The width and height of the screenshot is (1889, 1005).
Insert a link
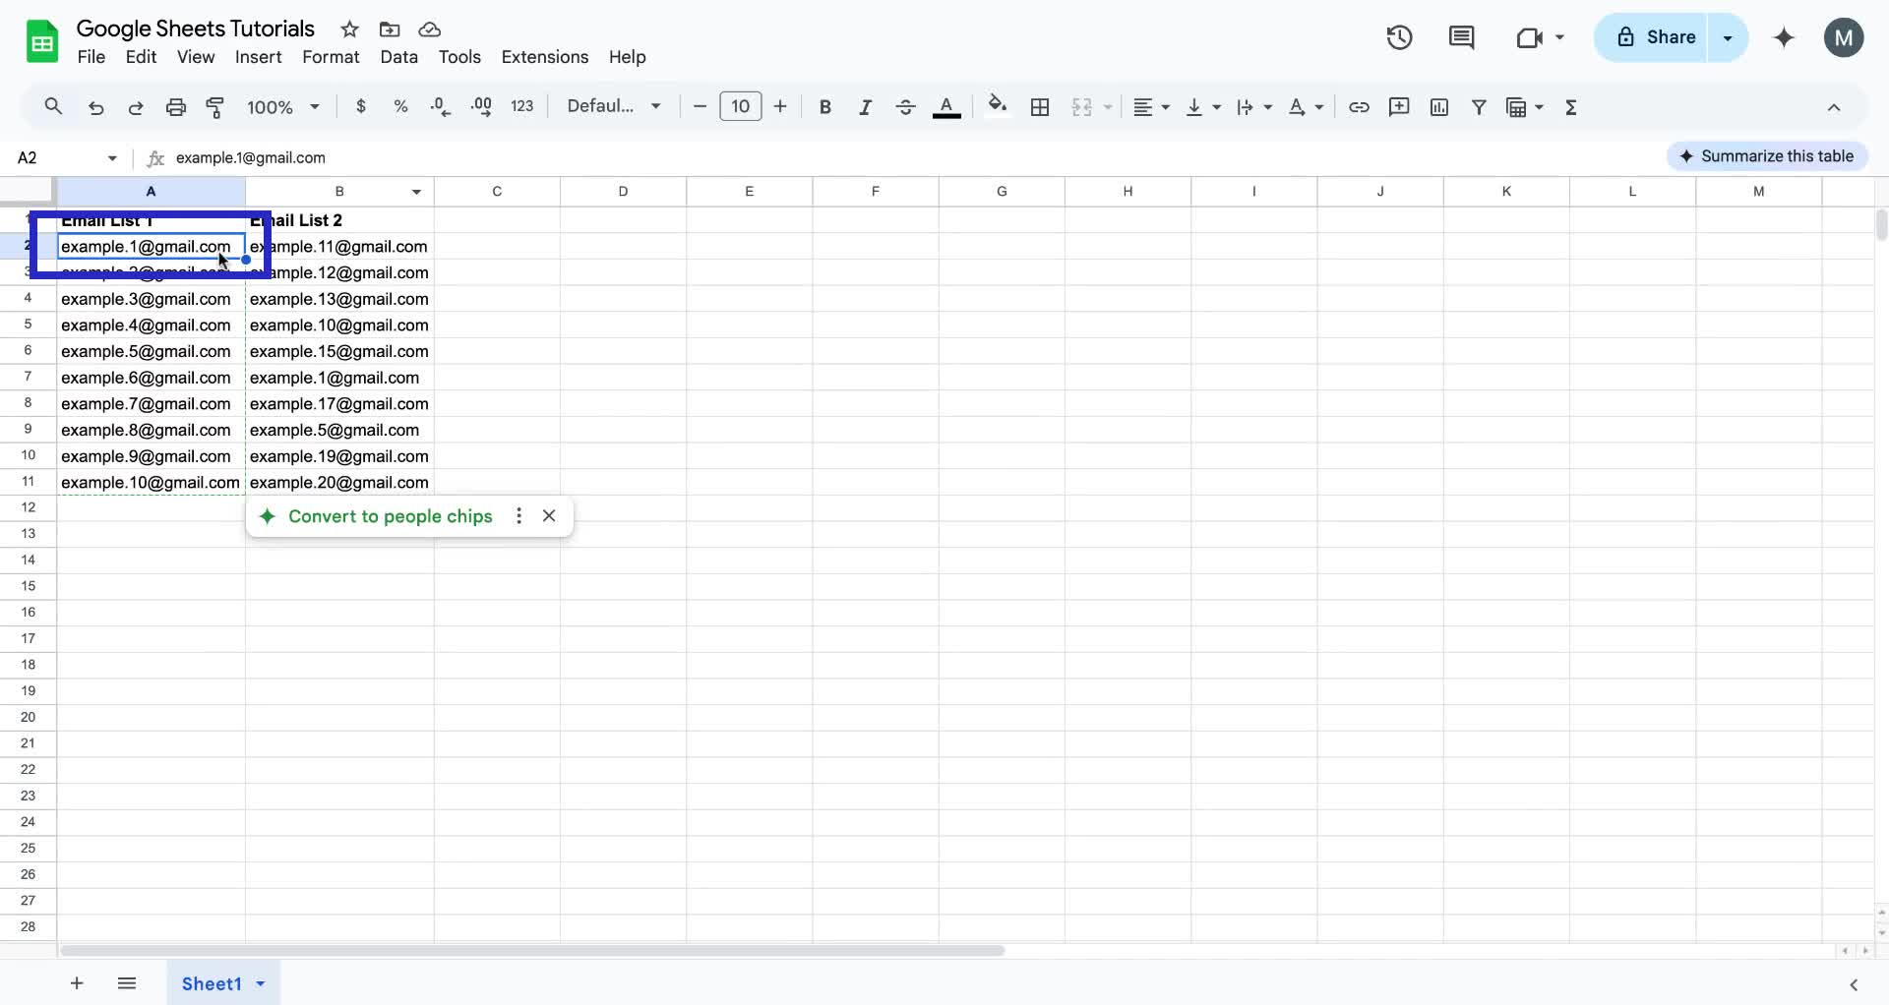[1359, 107]
